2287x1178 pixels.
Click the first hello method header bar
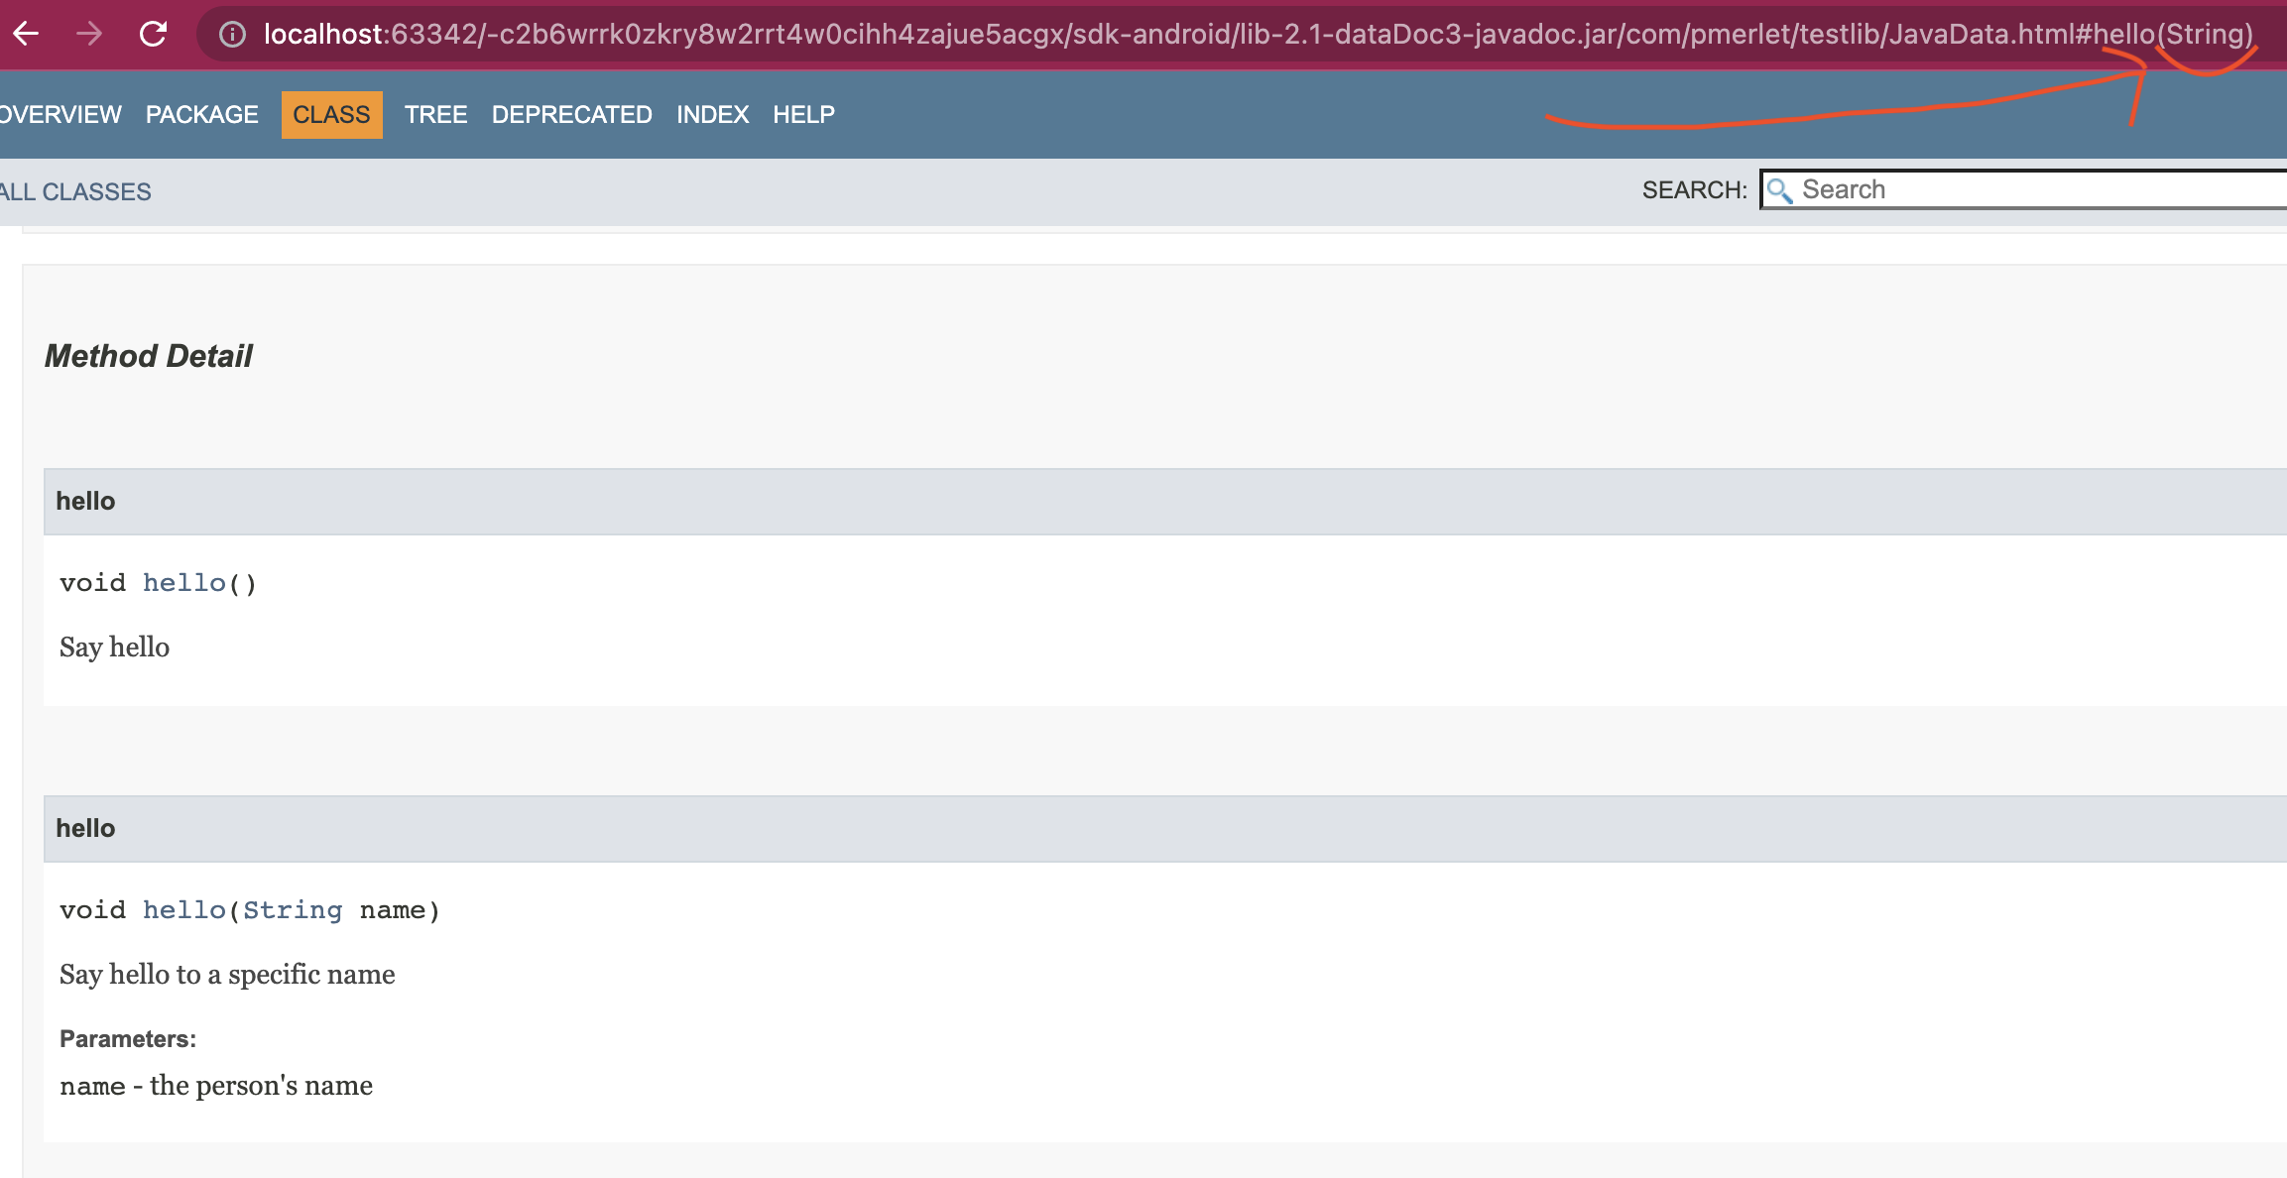(87, 501)
